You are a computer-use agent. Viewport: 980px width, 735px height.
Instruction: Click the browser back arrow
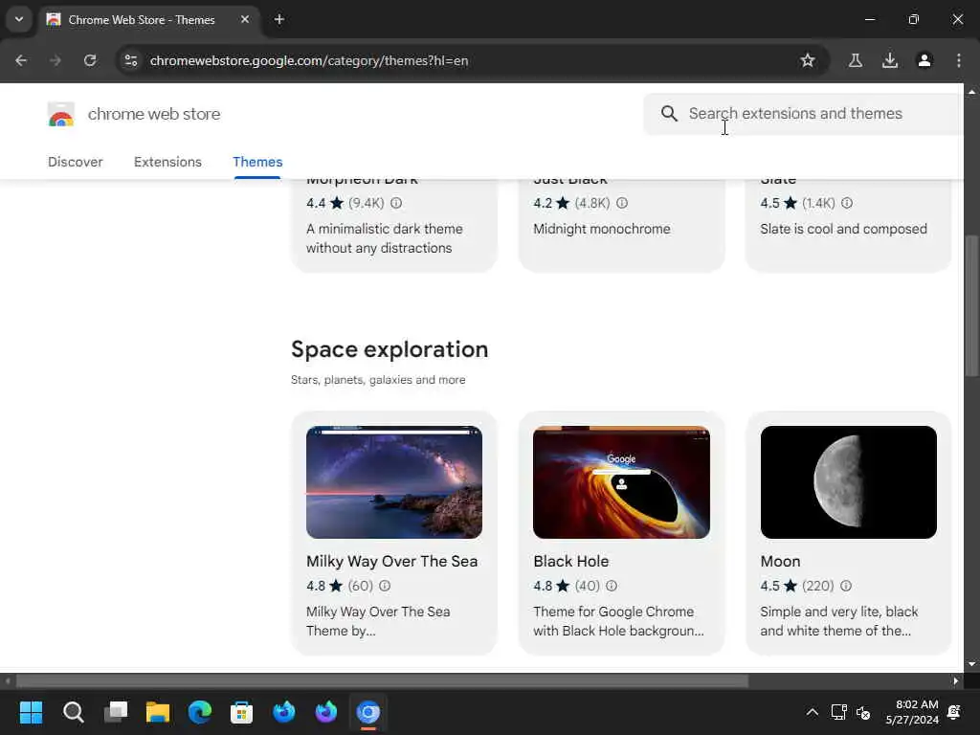coord(21,60)
